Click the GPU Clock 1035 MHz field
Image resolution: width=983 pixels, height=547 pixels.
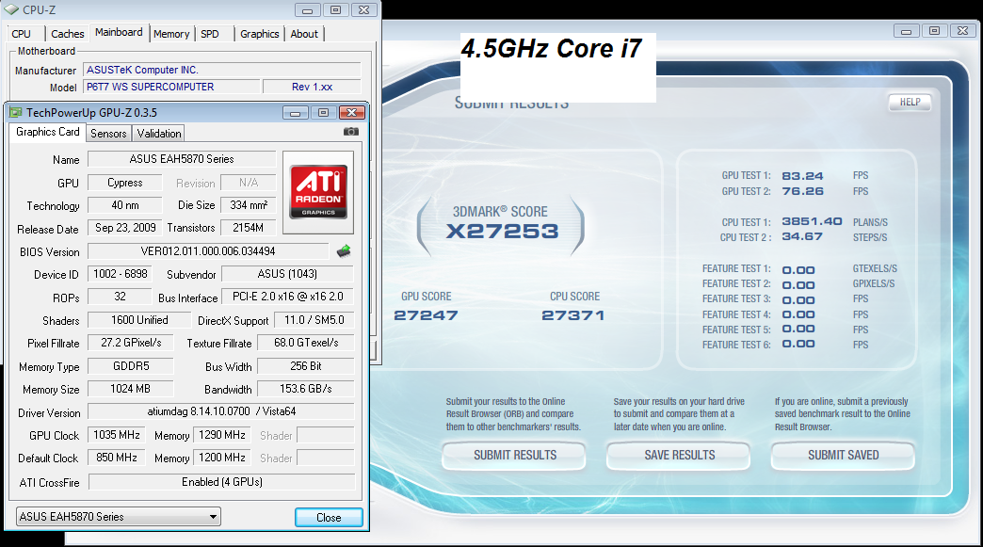117,435
